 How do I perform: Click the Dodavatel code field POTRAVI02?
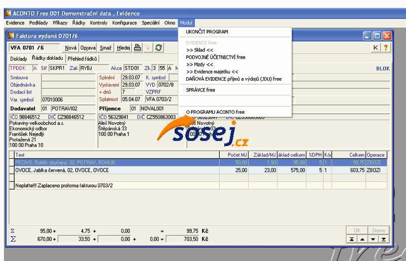click(x=73, y=108)
